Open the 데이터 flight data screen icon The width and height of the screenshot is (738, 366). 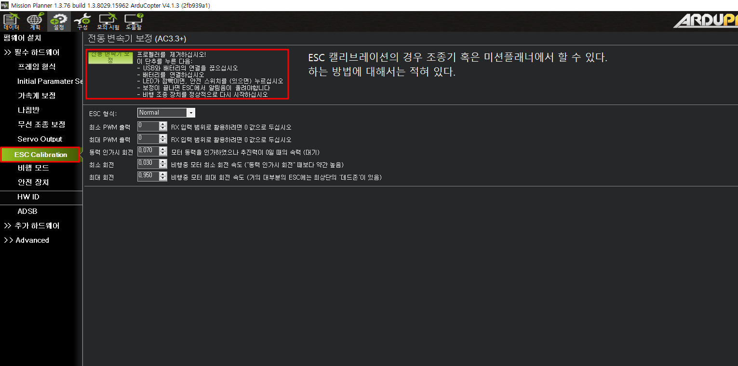12,22
